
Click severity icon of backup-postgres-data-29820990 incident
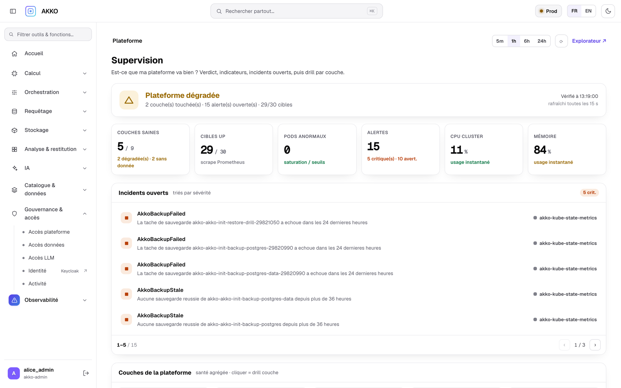pos(126,269)
